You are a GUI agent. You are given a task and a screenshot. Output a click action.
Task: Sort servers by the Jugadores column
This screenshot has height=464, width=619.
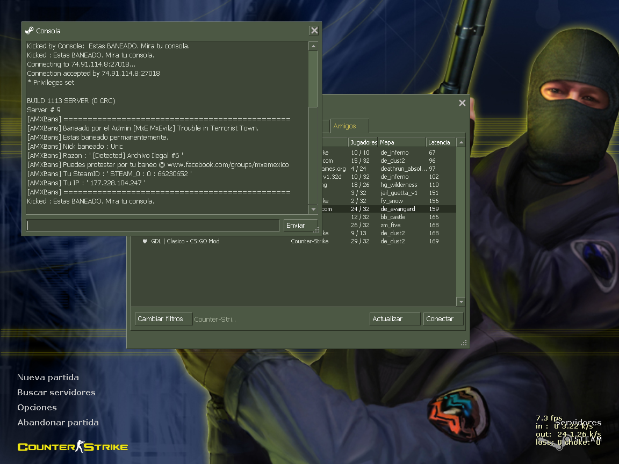(363, 142)
